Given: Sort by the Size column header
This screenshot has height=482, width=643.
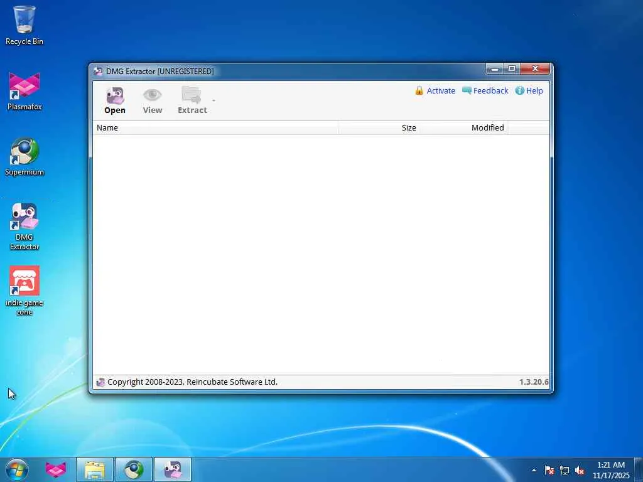Looking at the screenshot, I should [x=378, y=128].
